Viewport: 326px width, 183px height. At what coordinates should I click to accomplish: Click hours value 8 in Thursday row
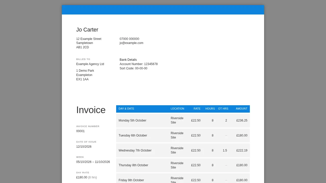point(213,165)
